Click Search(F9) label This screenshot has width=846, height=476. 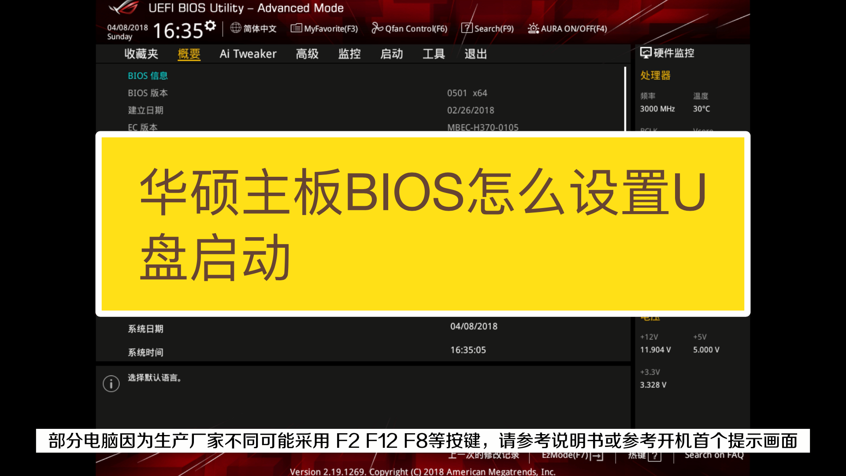(x=494, y=29)
